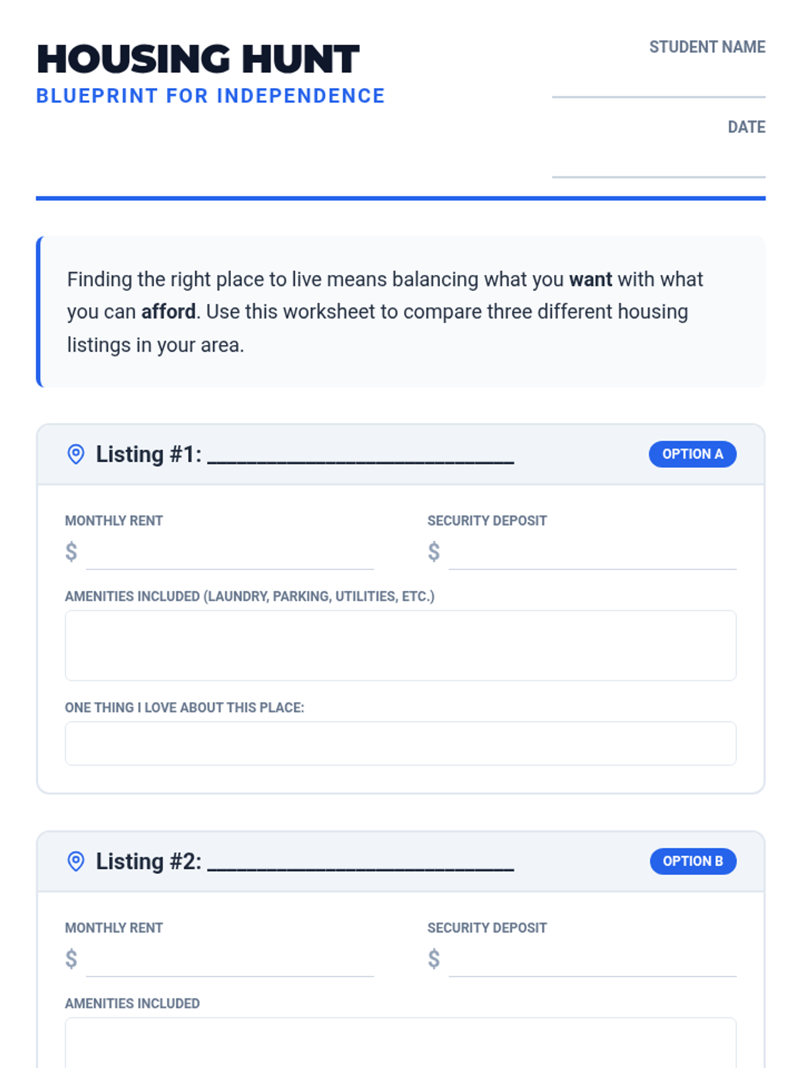Click the location pin icon beside Listing #1

point(76,455)
